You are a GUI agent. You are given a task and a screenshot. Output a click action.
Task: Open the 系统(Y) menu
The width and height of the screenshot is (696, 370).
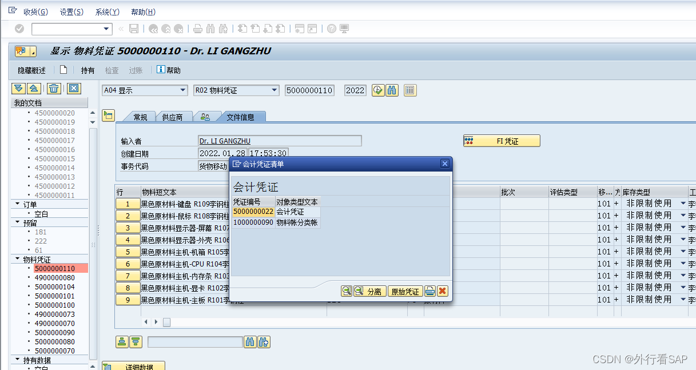[108, 12]
